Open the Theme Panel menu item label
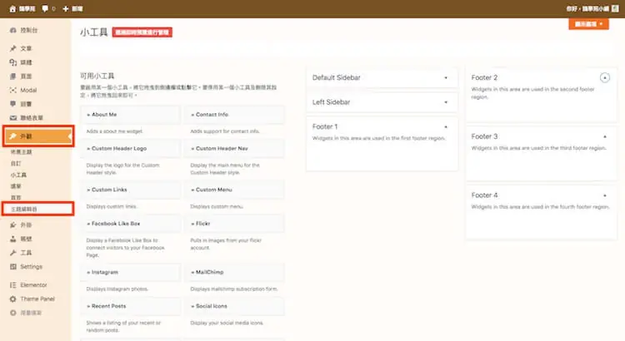The image size is (625, 341). [37, 299]
